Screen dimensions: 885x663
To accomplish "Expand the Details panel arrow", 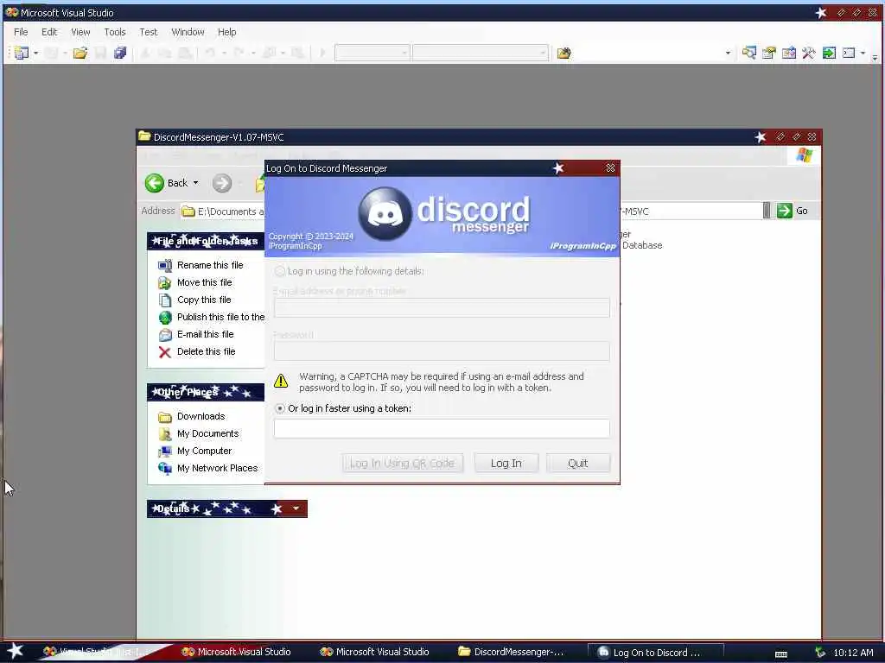I will pos(296,508).
